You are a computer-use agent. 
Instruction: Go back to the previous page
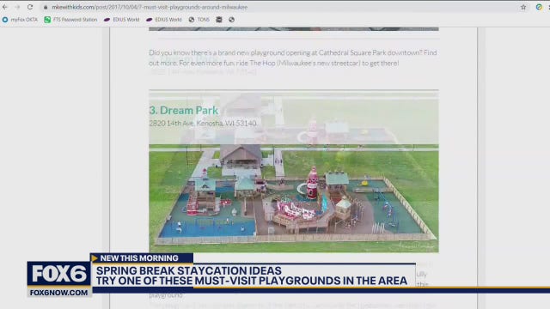tap(5, 7)
